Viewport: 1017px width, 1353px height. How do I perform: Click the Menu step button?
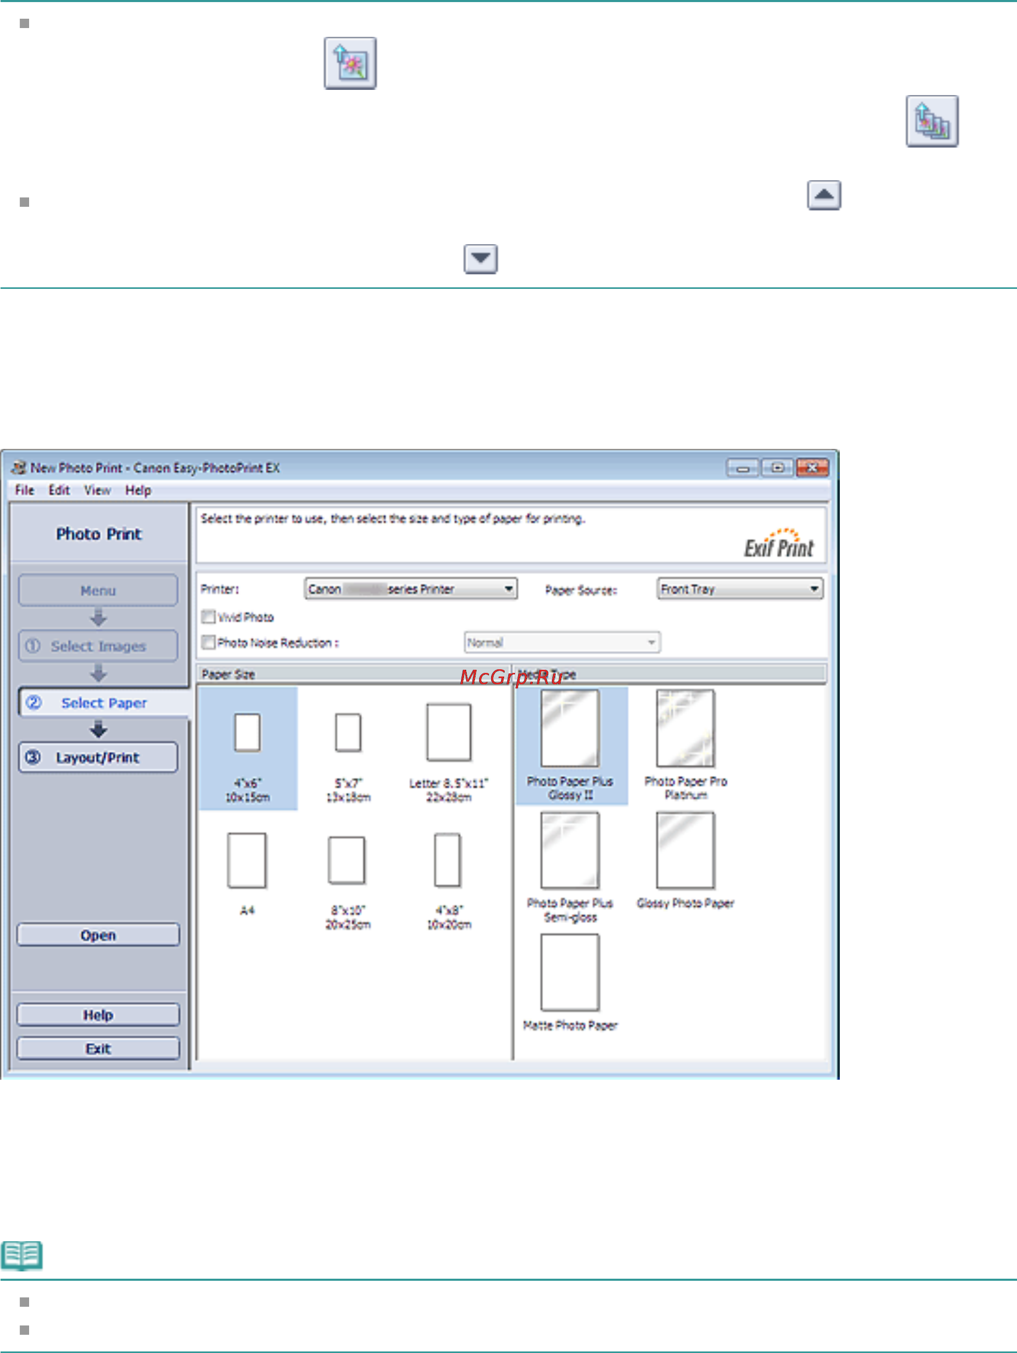[x=98, y=590]
